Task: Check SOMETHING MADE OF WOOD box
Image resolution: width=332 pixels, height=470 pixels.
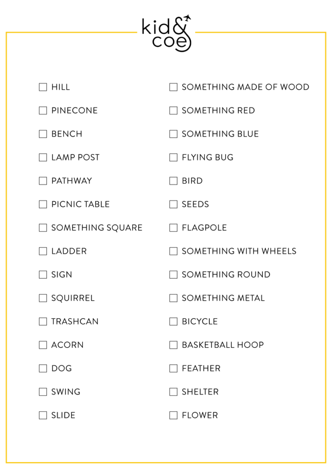Action: (x=173, y=87)
